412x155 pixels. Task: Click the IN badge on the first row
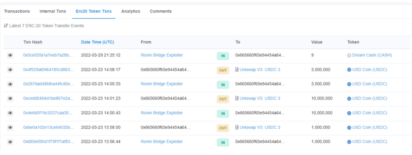pos(223,56)
